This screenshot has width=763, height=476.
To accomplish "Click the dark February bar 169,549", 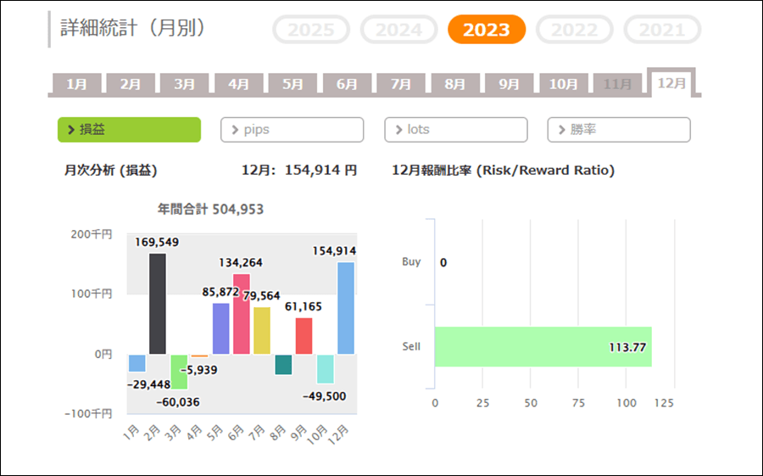I will click(x=158, y=304).
